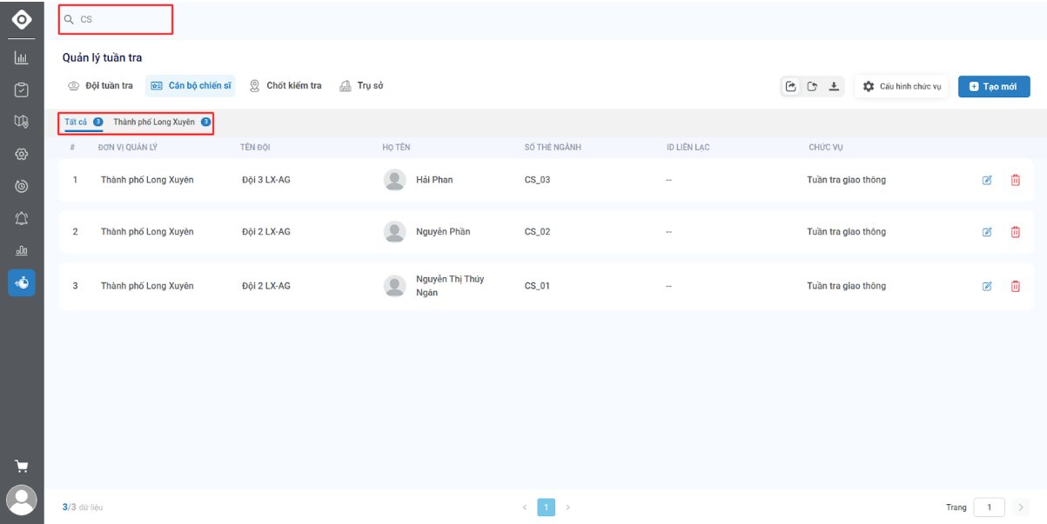Focus the search field containing CS
Screen dimensions: 1047x524
tap(116, 19)
